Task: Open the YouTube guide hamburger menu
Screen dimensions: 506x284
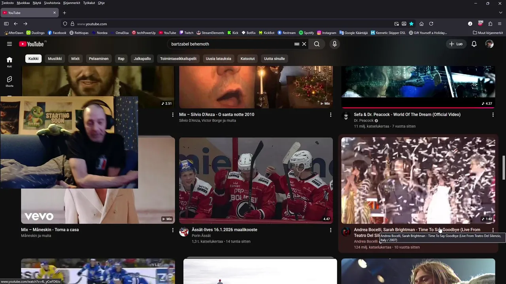Action: point(9,44)
